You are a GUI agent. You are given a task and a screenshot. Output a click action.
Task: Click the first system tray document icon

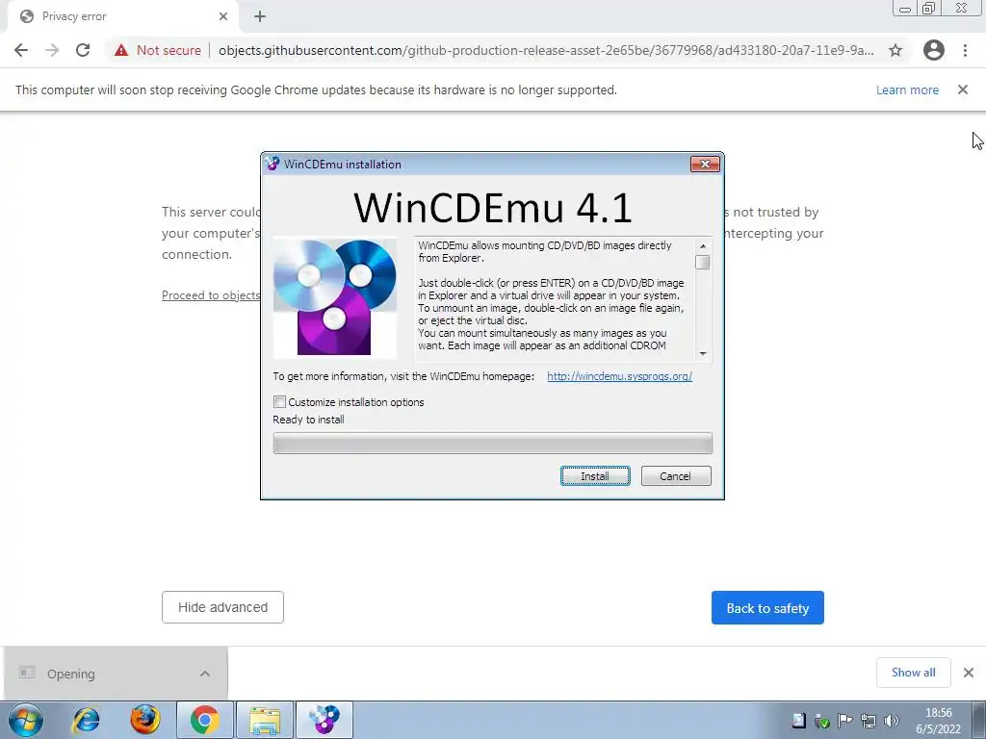click(x=798, y=721)
